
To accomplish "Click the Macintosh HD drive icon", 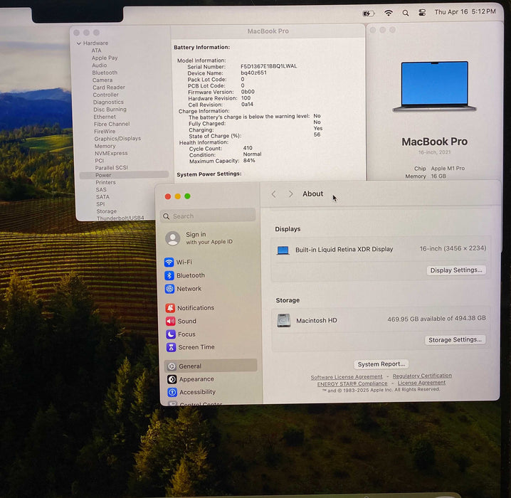I will pos(284,320).
